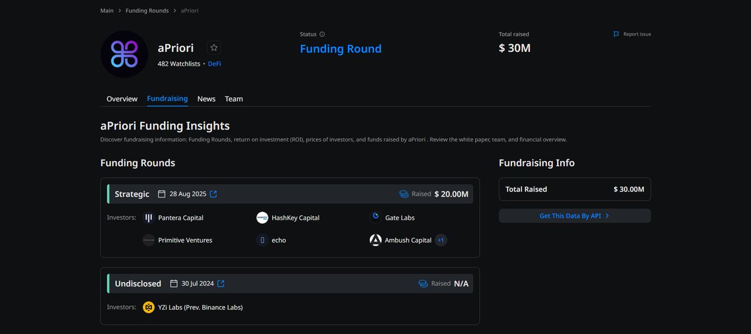The width and height of the screenshot is (751, 334).
Task: Open HashKey Capital investor name
Action: tap(295, 218)
